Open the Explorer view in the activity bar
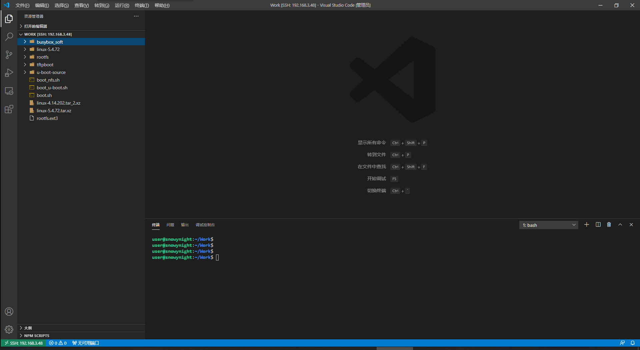 [9, 19]
